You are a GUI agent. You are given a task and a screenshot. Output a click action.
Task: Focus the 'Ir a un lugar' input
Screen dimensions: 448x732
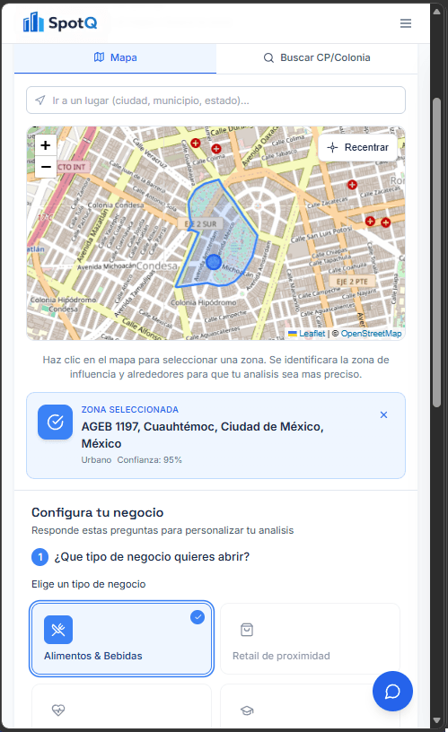click(215, 100)
